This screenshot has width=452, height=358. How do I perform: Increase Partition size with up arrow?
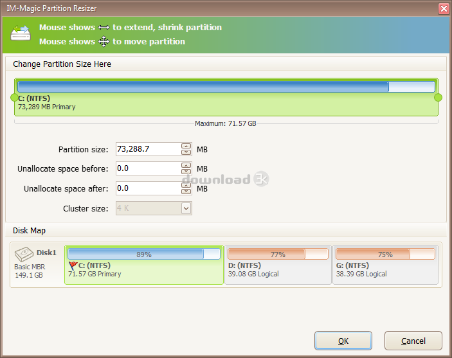186,146
